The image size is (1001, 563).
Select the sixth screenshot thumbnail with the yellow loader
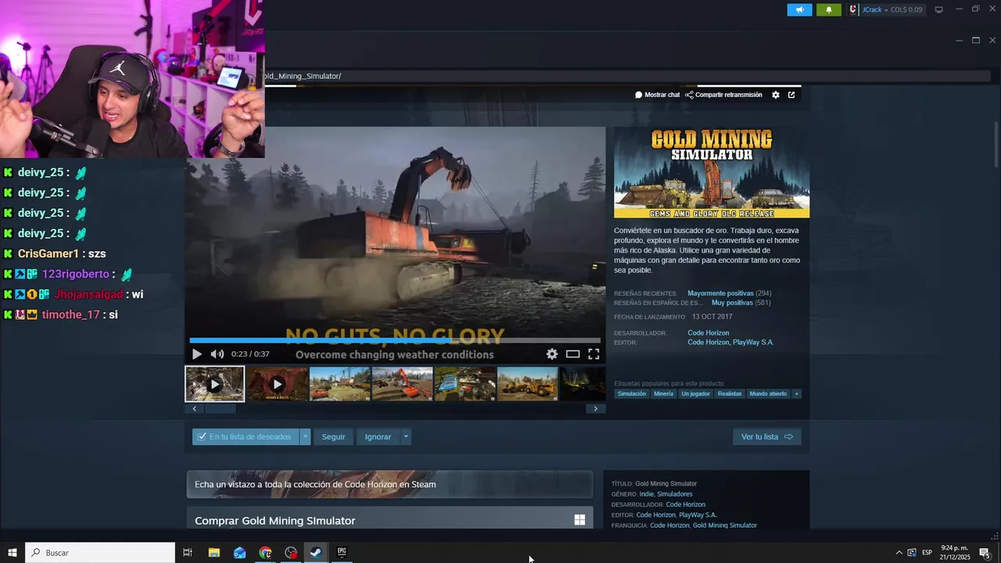(527, 384)
